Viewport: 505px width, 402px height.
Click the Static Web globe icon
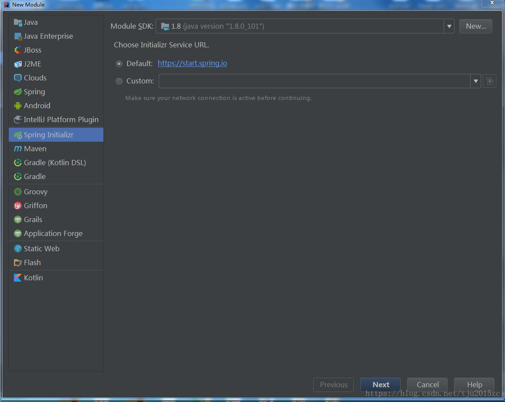pos(18,249)
